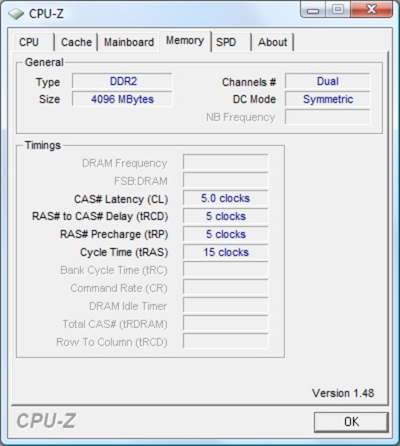Click the tRCD value field
Screen dimensions: 400x446
(x=225, y=216)
